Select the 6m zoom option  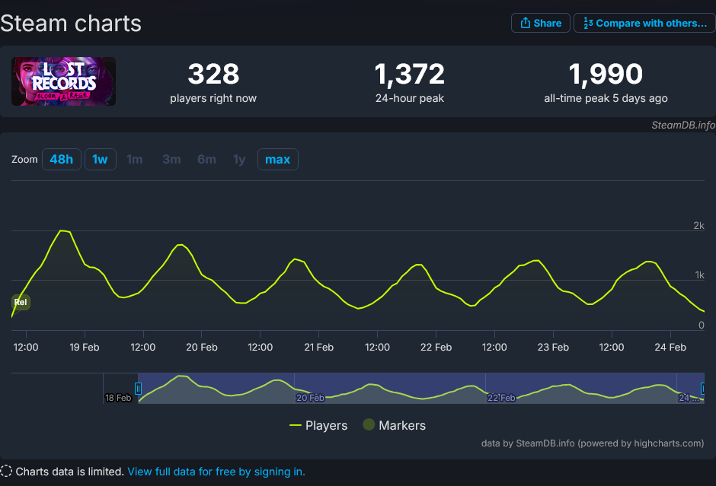[x=206, y=159]
